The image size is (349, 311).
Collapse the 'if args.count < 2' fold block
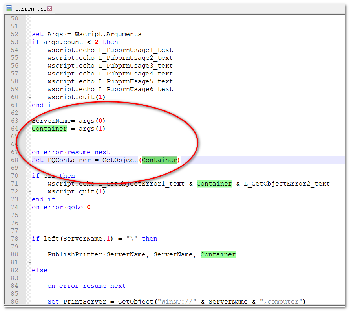coord(29,42)
